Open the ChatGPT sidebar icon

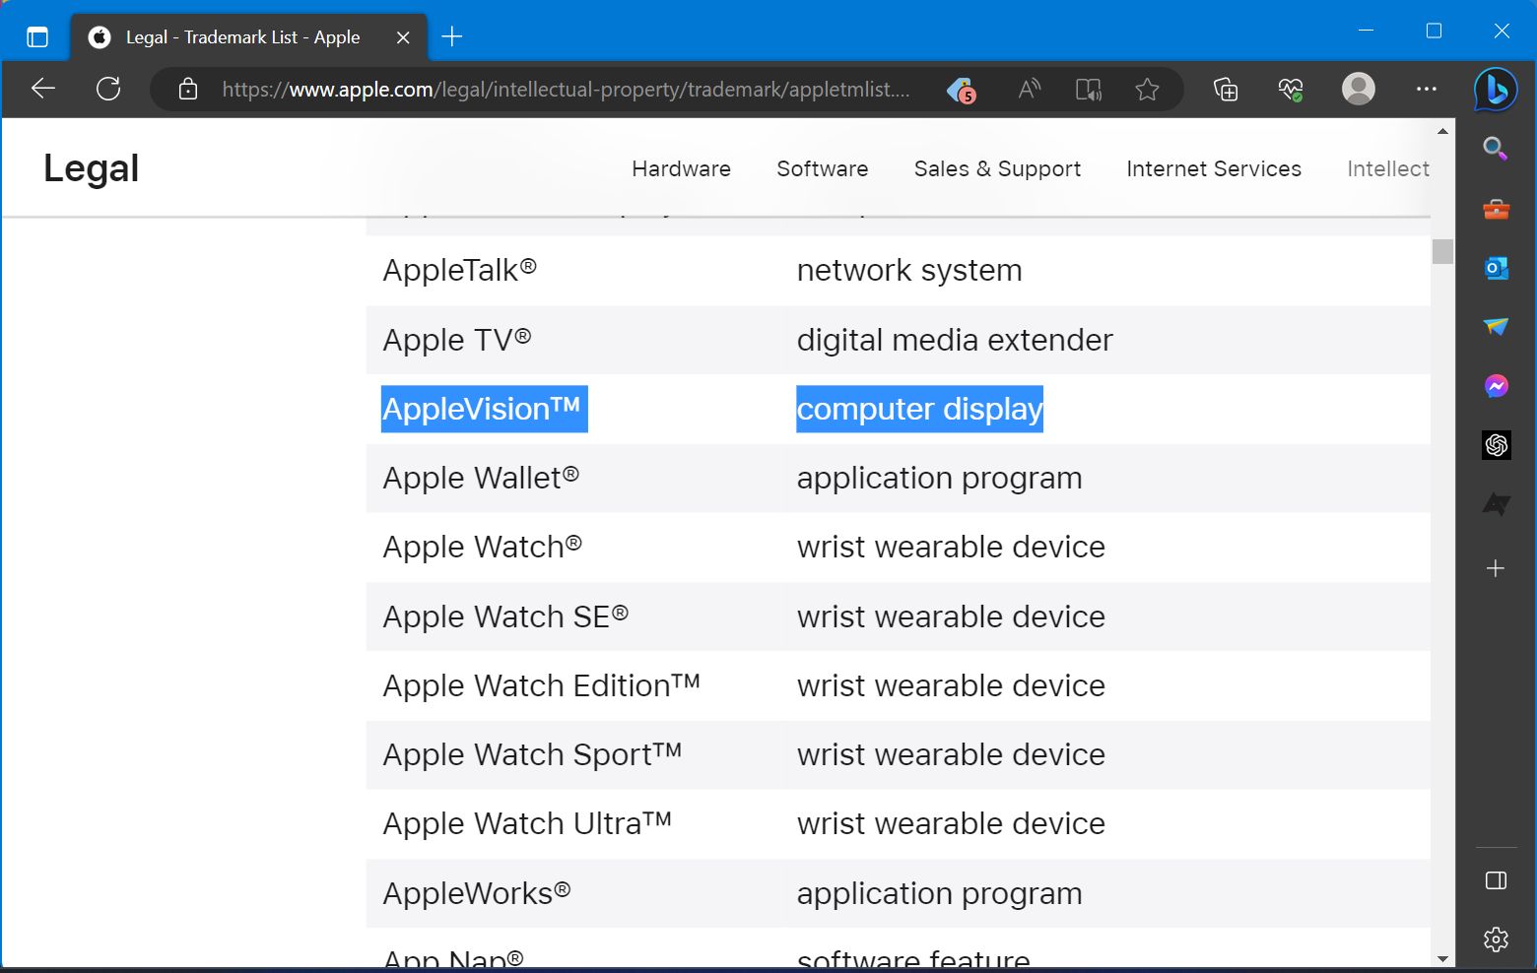pos(1496,445)
